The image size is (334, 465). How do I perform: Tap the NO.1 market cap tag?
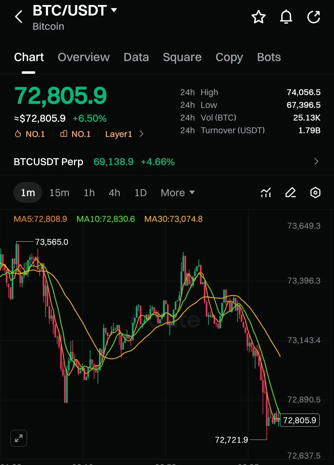pyautogui.click(x=76, y=134)
